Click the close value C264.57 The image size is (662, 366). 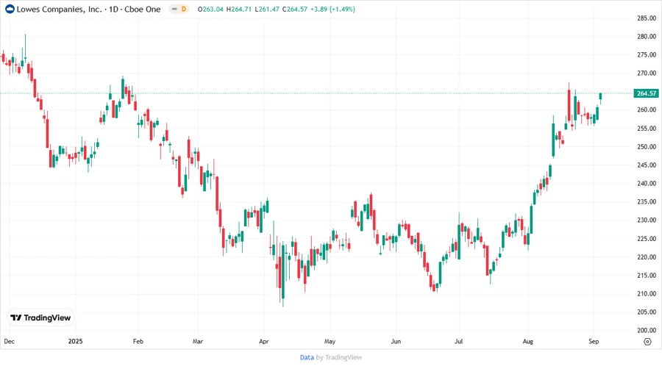pyautogui.click(x=295, y=9)
